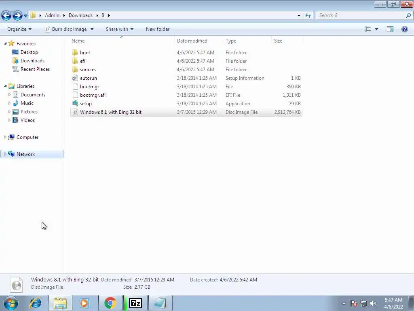The height and width of the screenshot is (311, 414).
Task: Sort by the Type column header
Action: (247, 41)
